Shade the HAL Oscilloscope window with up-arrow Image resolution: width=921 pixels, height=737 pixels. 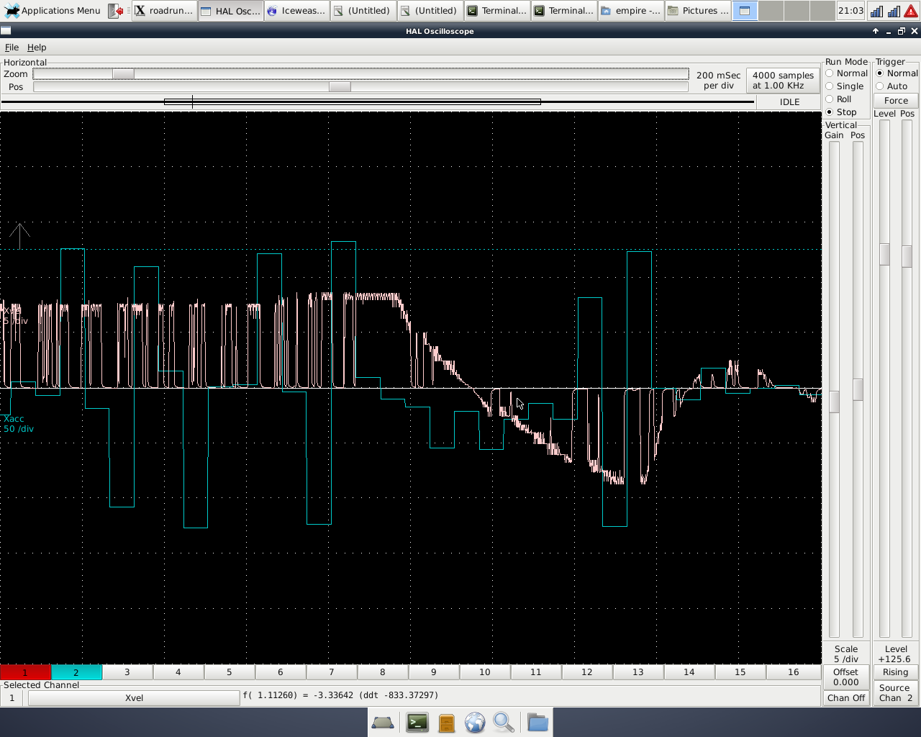click(x=876, y=31)
